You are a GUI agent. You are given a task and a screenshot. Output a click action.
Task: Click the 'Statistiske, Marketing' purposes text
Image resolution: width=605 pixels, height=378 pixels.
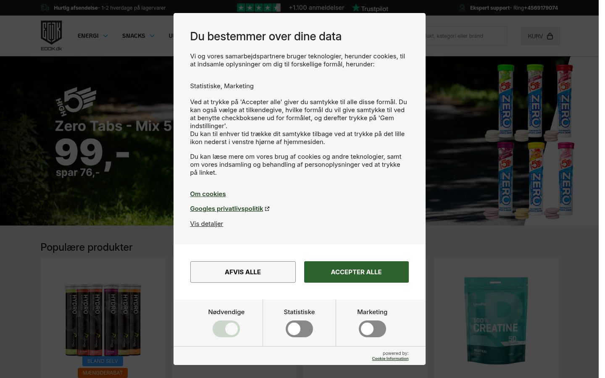coord(222,86)
